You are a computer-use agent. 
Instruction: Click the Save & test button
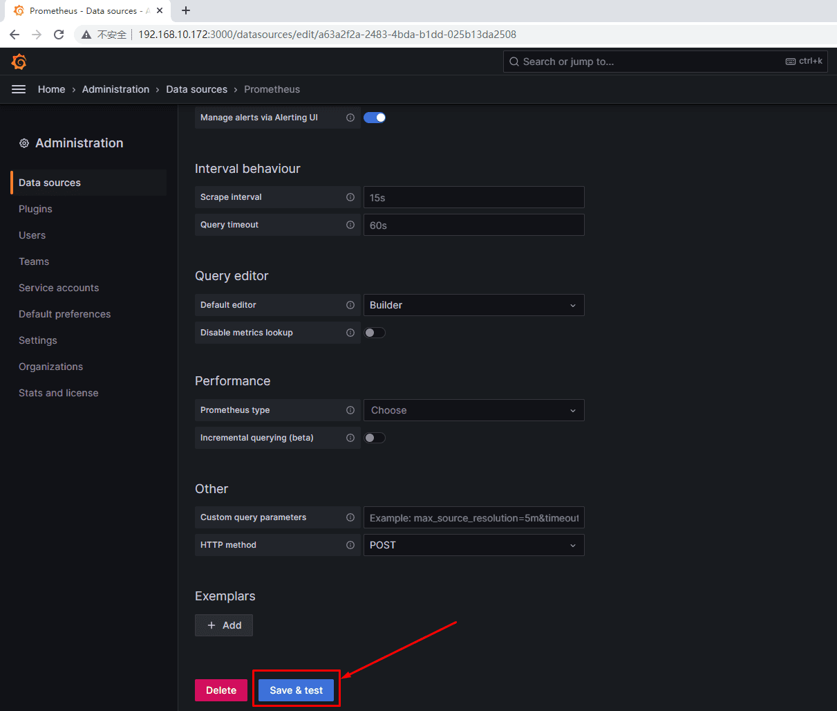(296, 690)
